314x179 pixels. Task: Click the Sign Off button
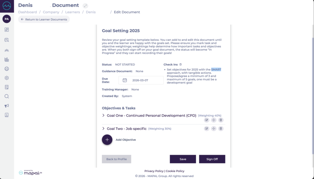coord(212,159)
